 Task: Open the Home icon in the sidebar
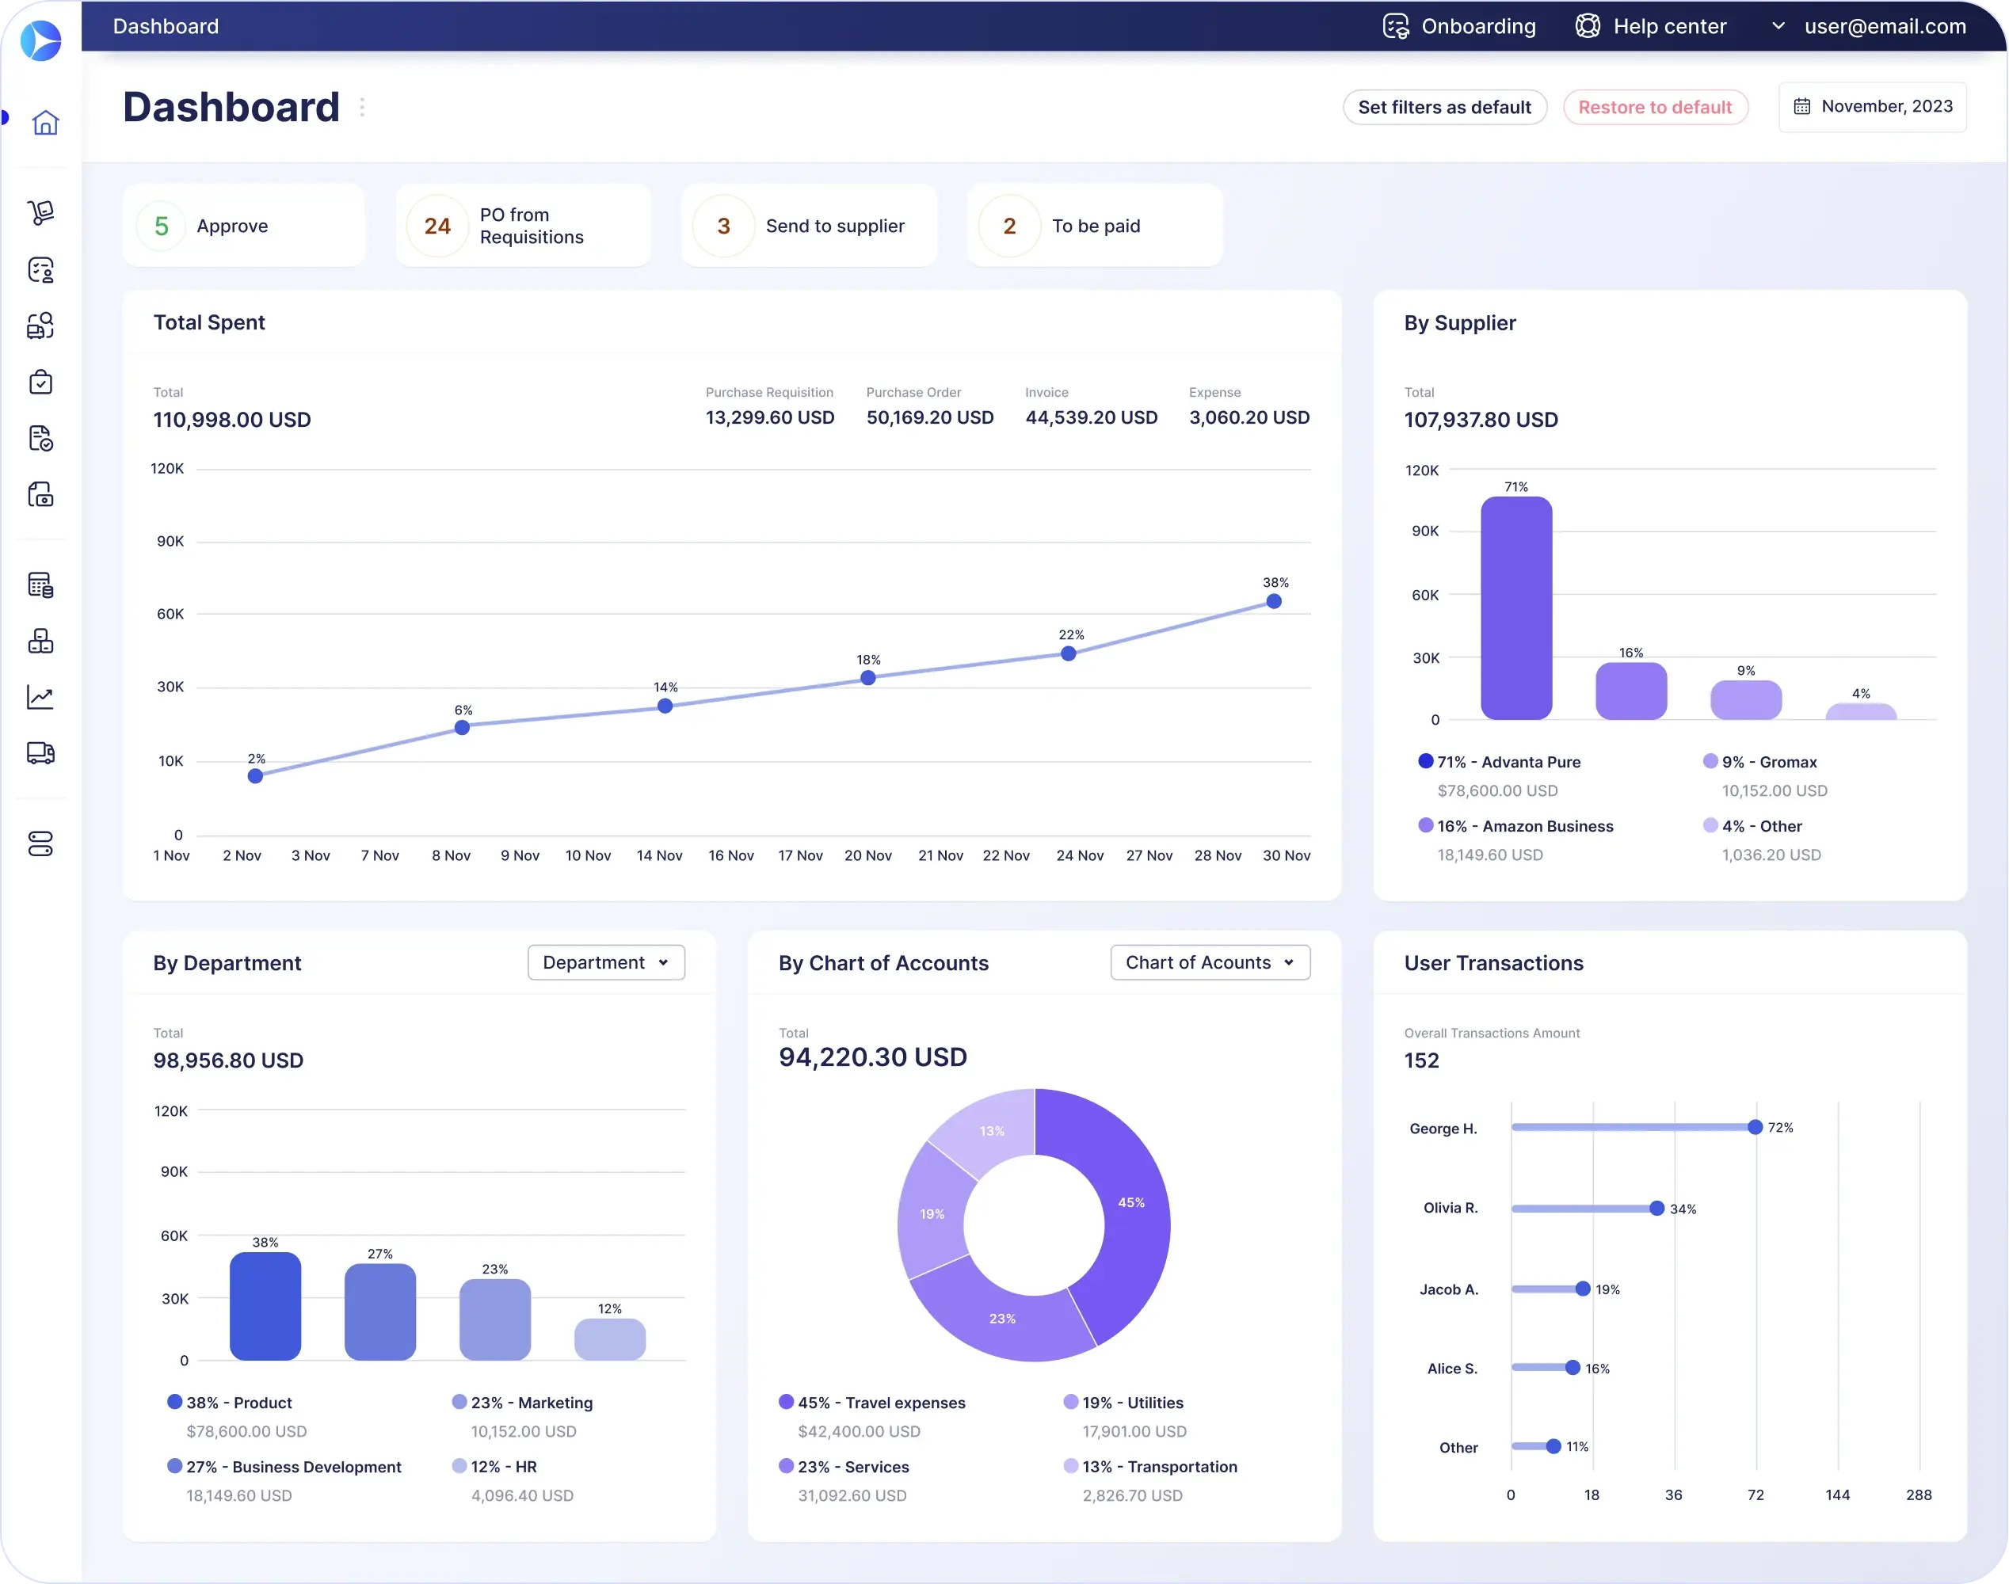44,123
